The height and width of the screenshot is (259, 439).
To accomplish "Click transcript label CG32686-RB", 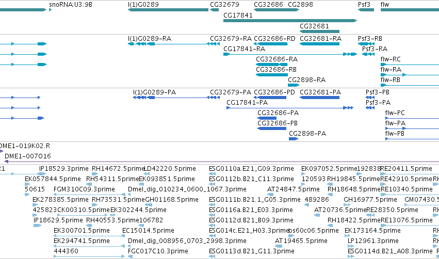I will [276, 70].
